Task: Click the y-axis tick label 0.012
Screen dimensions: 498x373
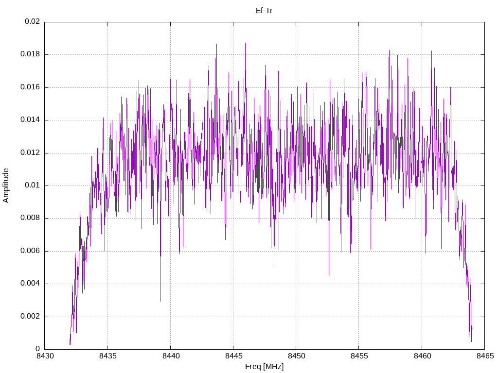Action: (30, 153)
